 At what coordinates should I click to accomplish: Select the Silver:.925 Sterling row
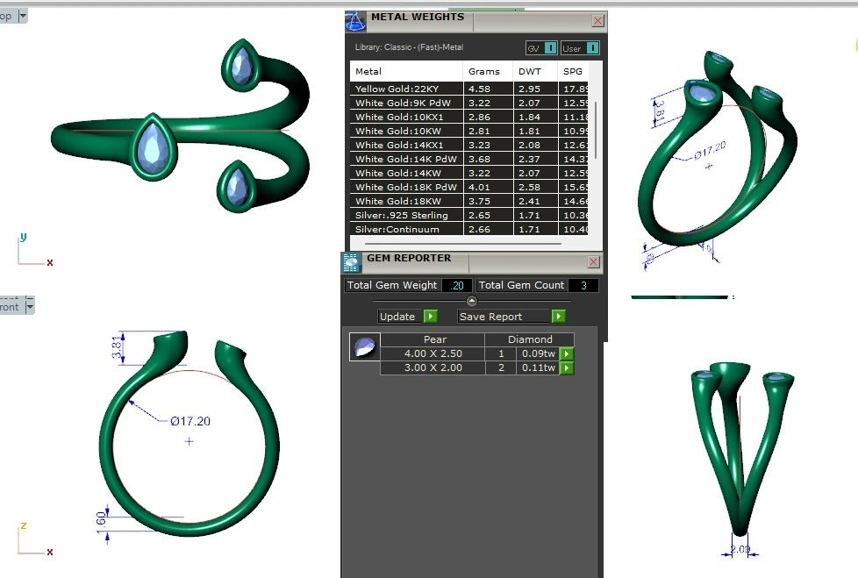tap(469, 215)
